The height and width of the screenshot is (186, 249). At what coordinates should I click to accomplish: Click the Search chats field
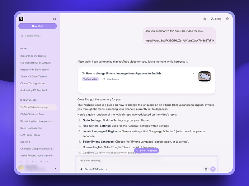(37, 36)
